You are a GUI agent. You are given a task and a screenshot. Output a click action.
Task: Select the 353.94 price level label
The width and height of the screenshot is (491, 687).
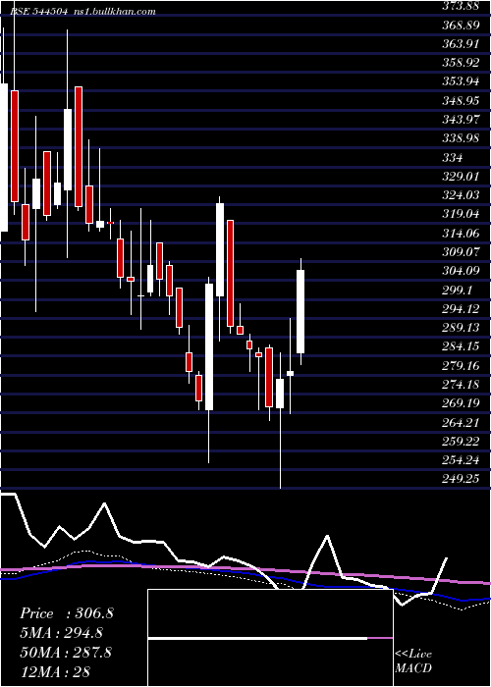pos(461,81)
